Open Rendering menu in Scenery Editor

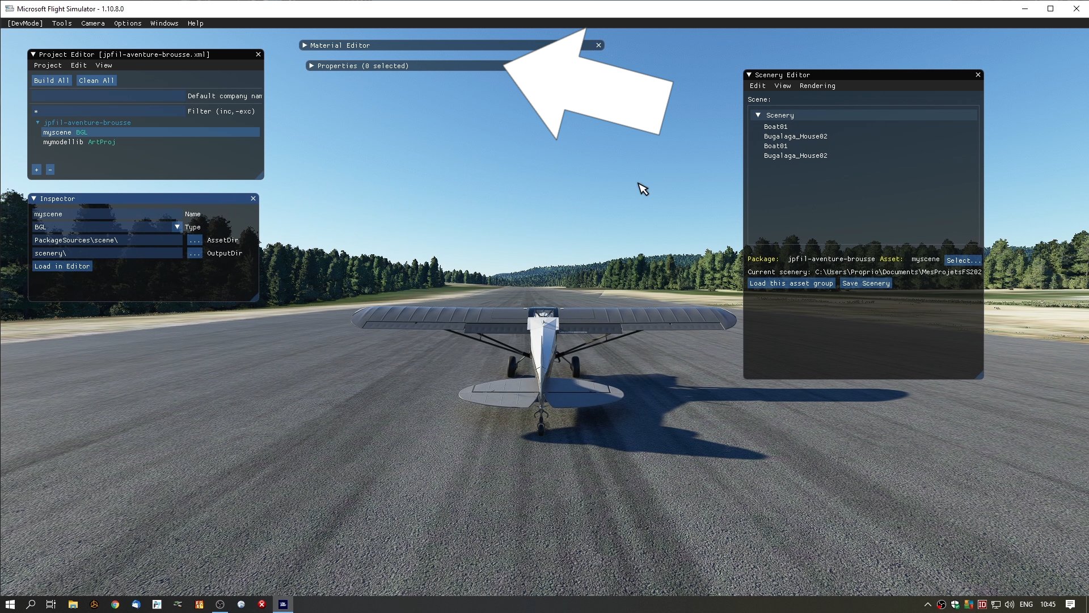click(x=817, y=86)
